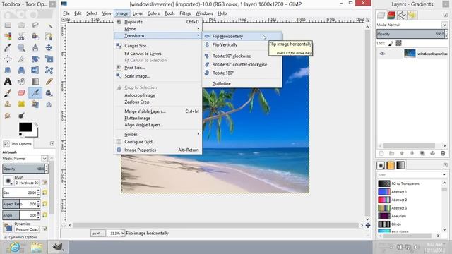Toggle the lock alpha channel checkerboard icon
This screenshot has height=254, width=452.
398,43
